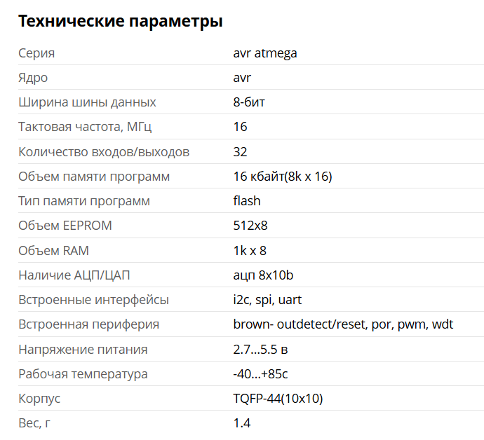This screenshot has width=484, height=440.
Task: Select the '-40...+85c' temperature value
Action: [x=260, y=374]
